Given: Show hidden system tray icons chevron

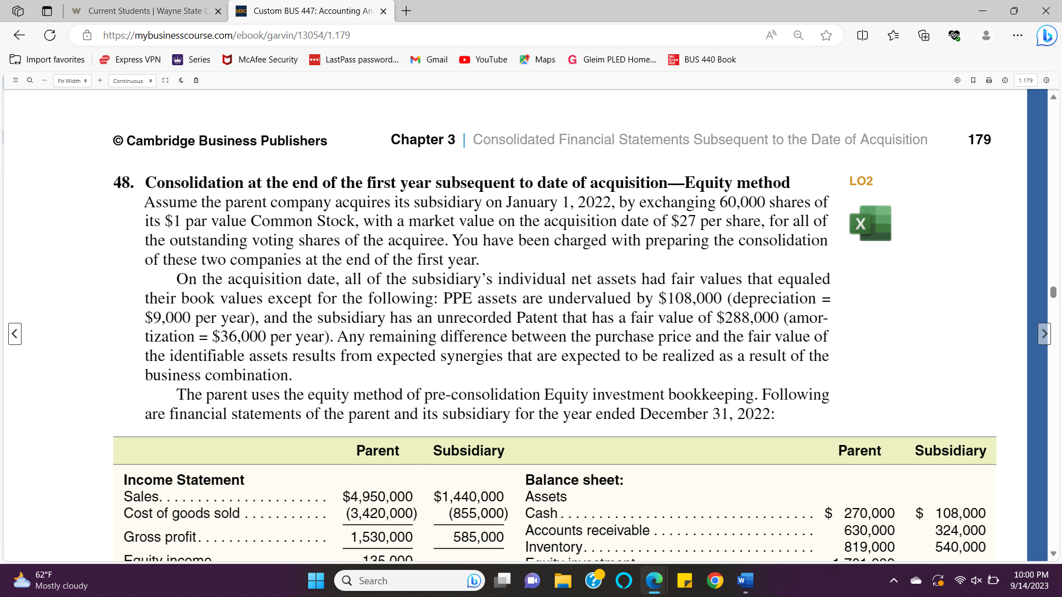Looking at the screenshot, I should tap(893, 580).
